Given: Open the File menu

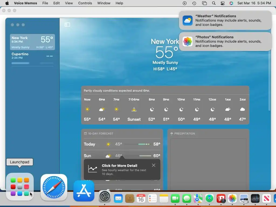Looking at the screenshot, I should [45, 3].
